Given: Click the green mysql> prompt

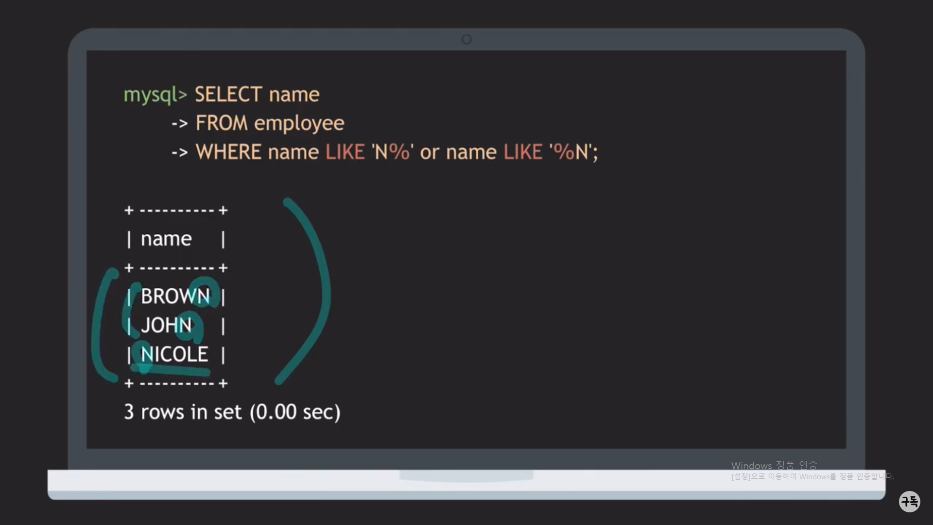Looking at the screenshot, I should point(155,95).
